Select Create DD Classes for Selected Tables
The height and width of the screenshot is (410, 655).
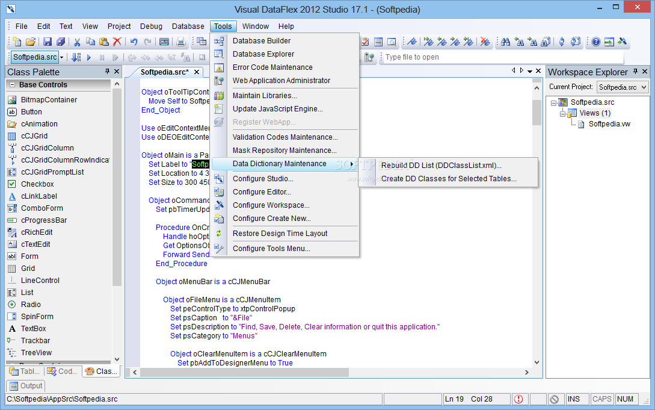(449, 178)
